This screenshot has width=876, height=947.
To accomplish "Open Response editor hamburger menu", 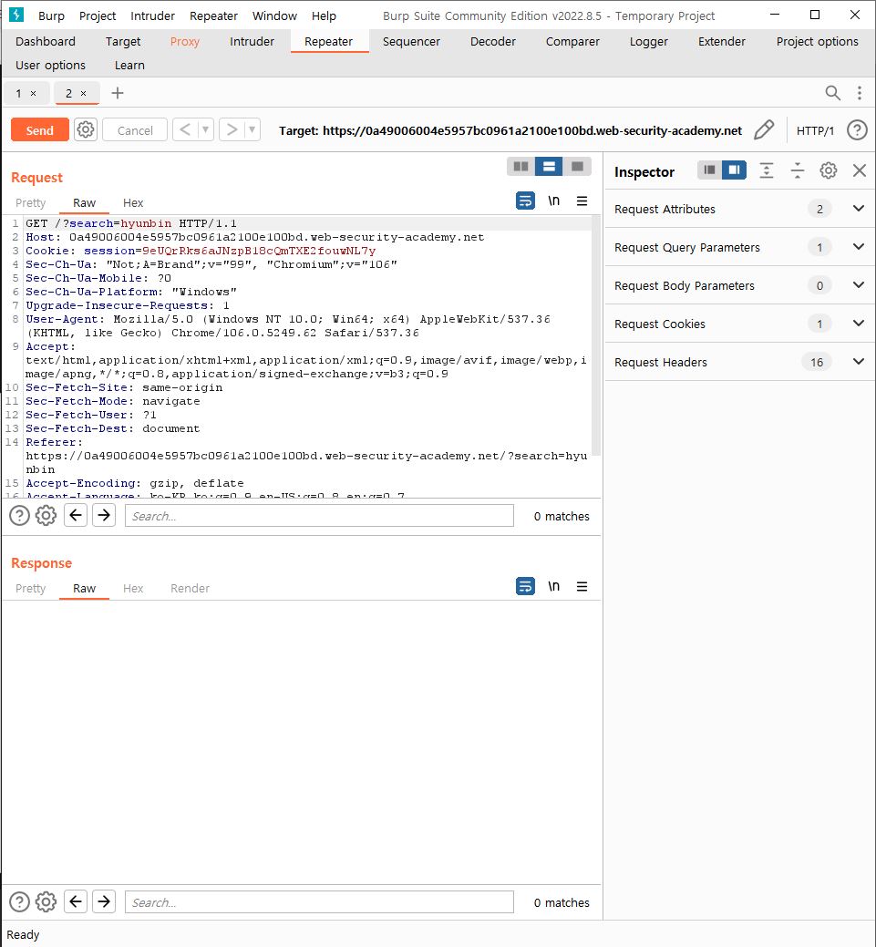I will point(582,586).
